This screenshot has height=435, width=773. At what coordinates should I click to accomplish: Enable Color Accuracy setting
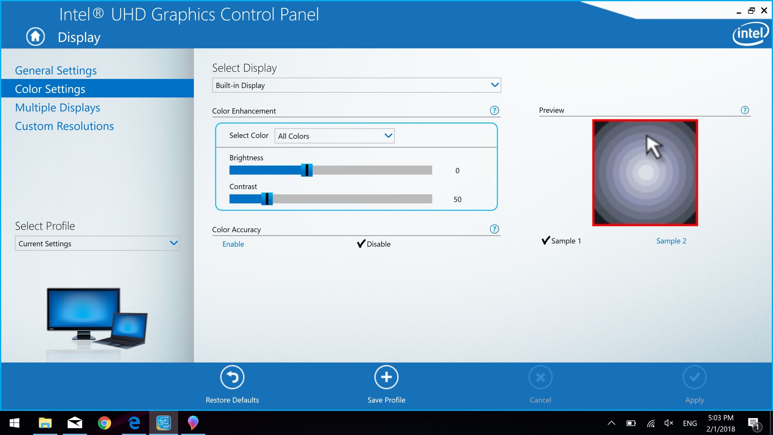pyautogui.click(x=233, y=244)
